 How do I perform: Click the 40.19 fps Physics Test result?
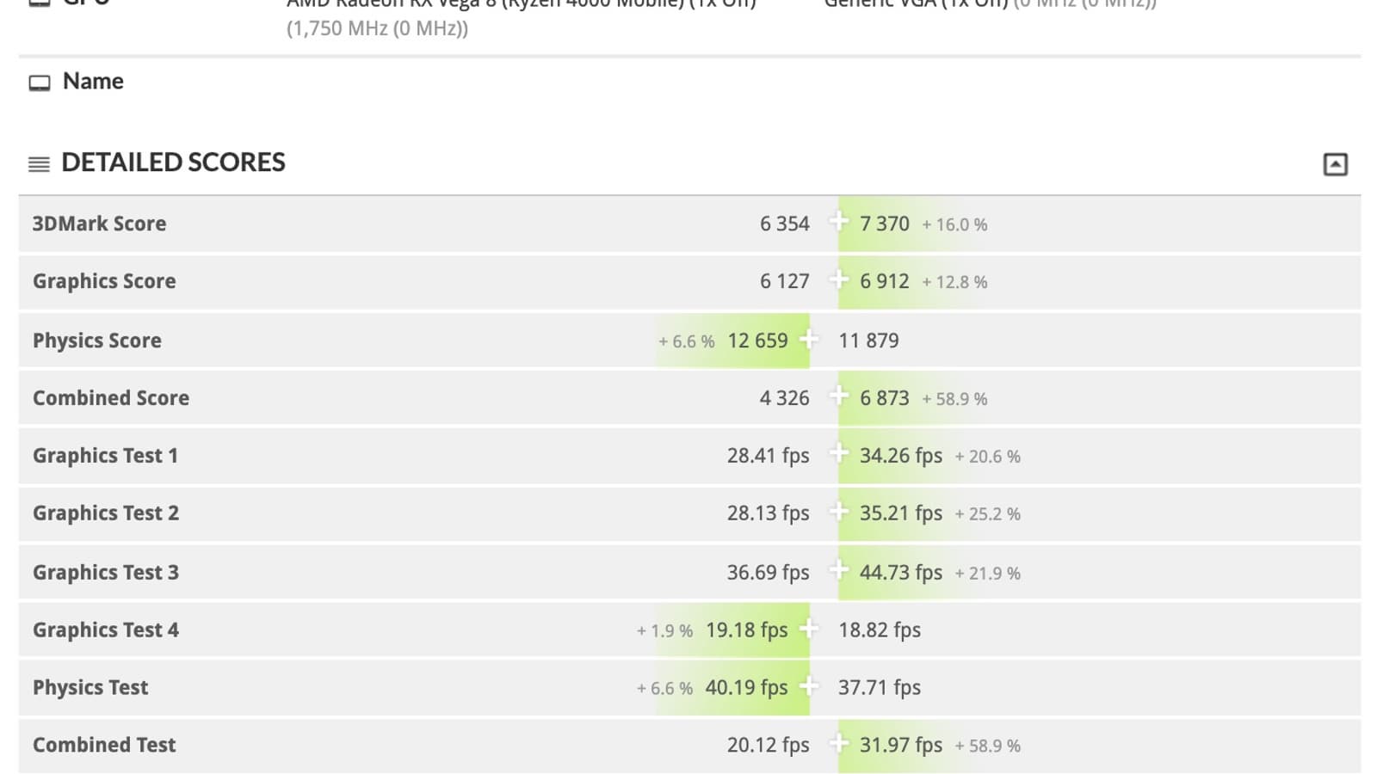click(746, 688)
